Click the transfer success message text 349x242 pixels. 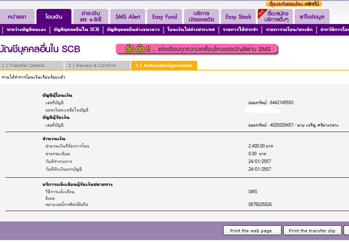point(33,77)
